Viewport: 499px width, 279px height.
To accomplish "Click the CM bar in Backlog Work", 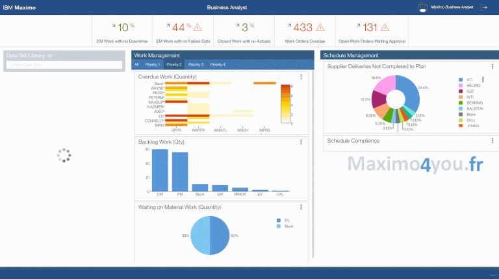I will [160, 171].
